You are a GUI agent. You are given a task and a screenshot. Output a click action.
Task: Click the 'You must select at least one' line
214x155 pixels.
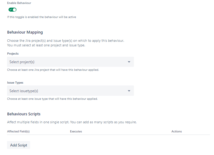click(x=46, y=45)
